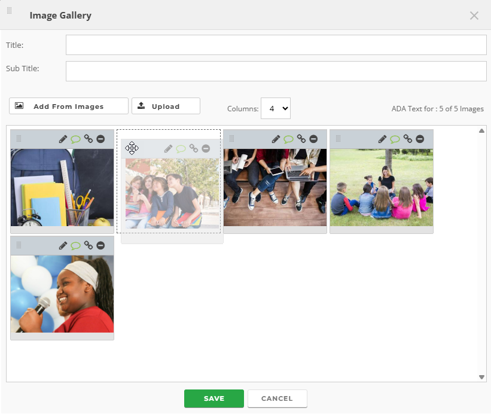Add link to kids-with-books image

pyautogui.click(x=194, y=148)
